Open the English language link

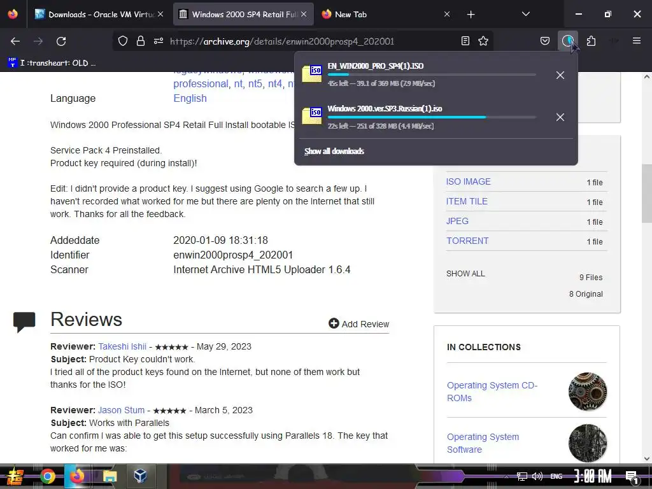[x=190, y=99]
